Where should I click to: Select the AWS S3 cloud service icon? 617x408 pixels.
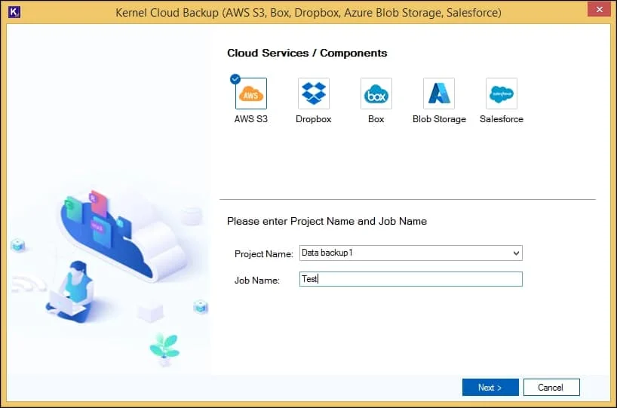251,94
